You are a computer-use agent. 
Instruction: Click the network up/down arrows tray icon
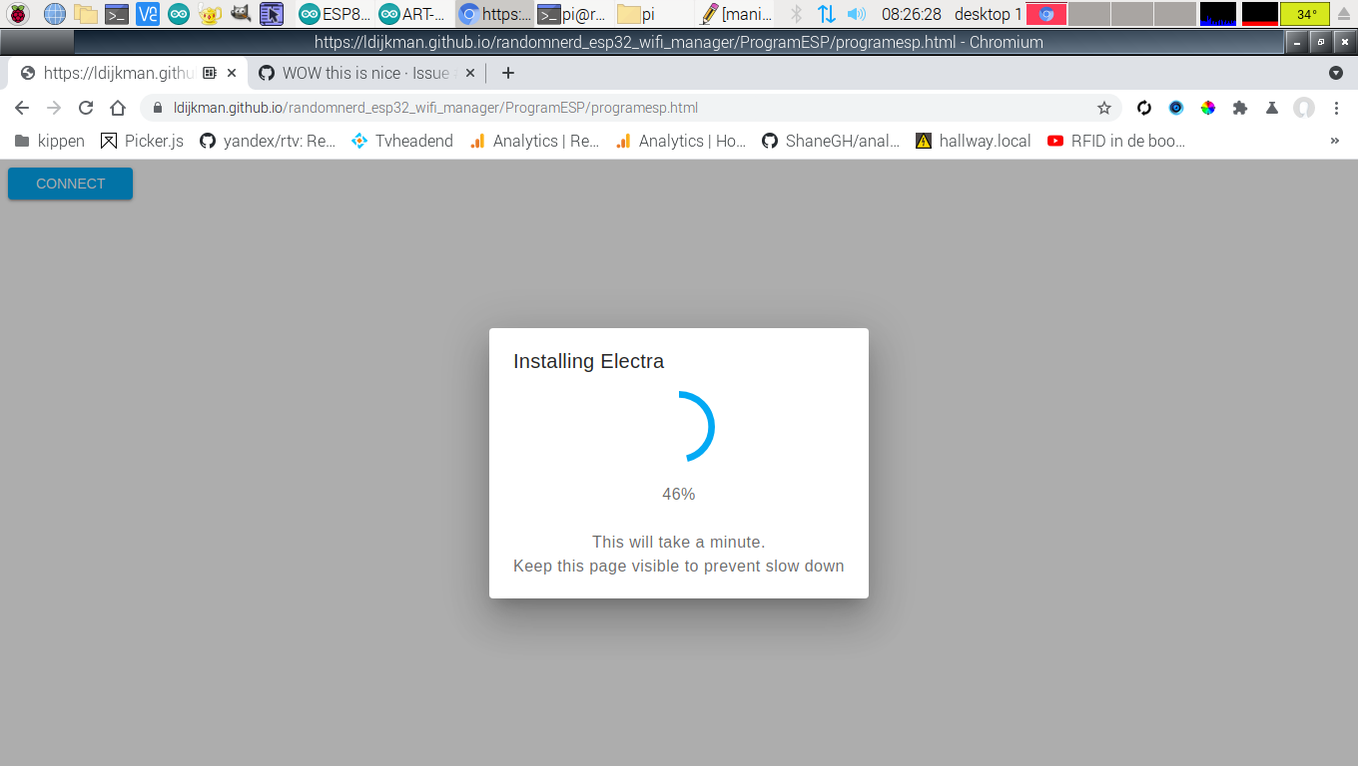click(x=829, y=14)
